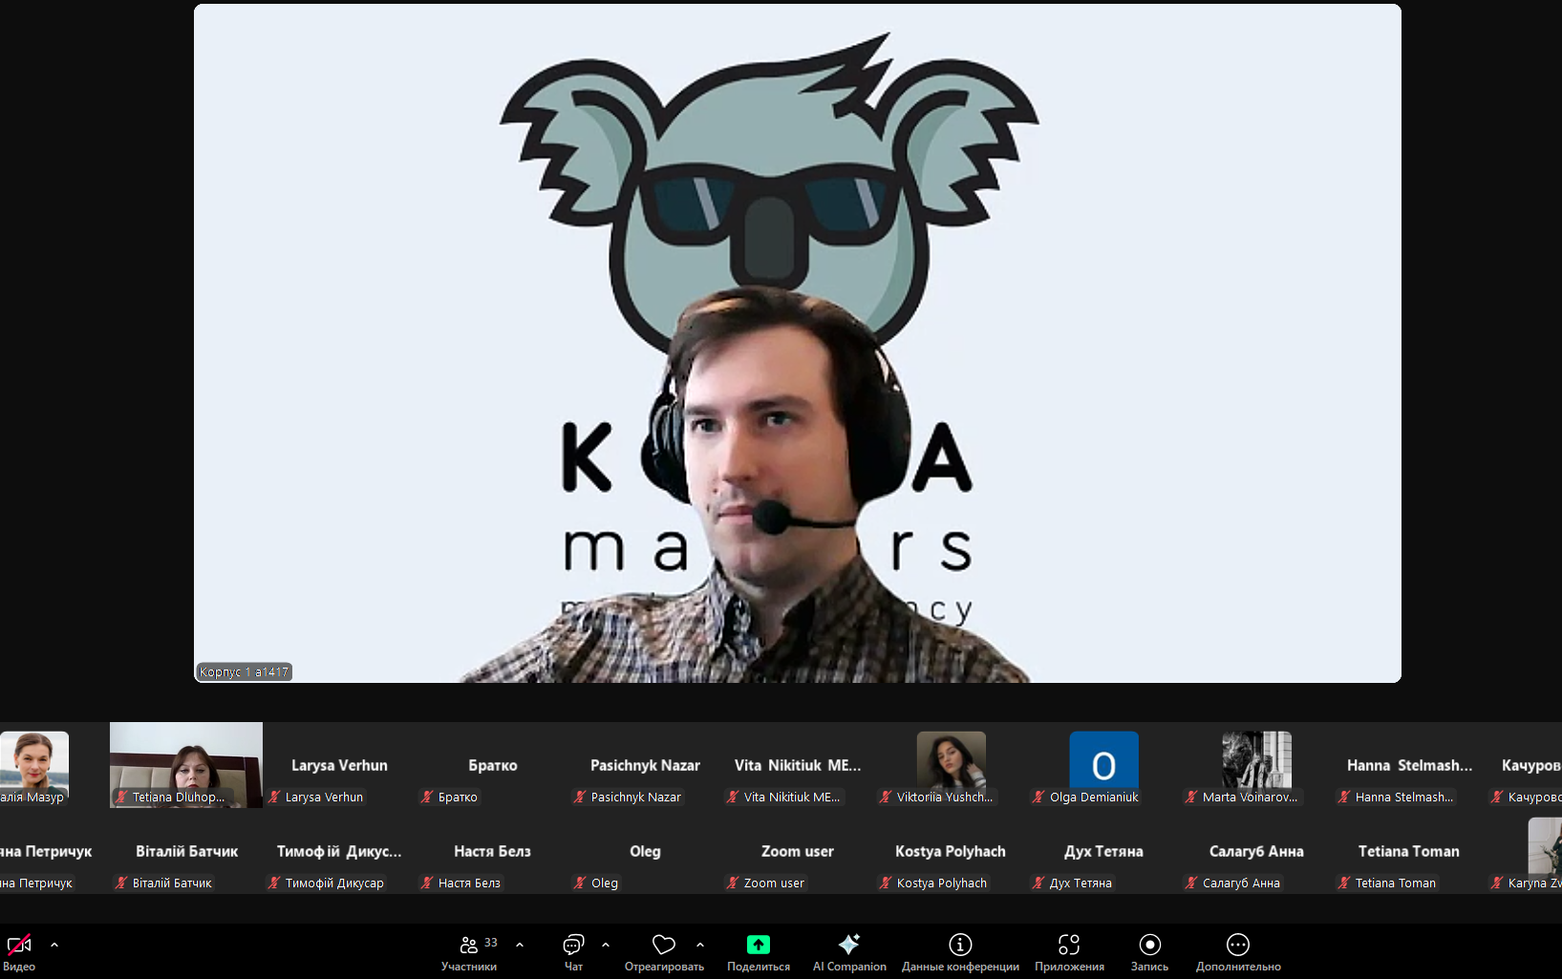The height and width of the screenshot is (979, 1562).
Task: Click muted mic icon on Viktoriia Yushch tile
Action: tap(886, 797)
